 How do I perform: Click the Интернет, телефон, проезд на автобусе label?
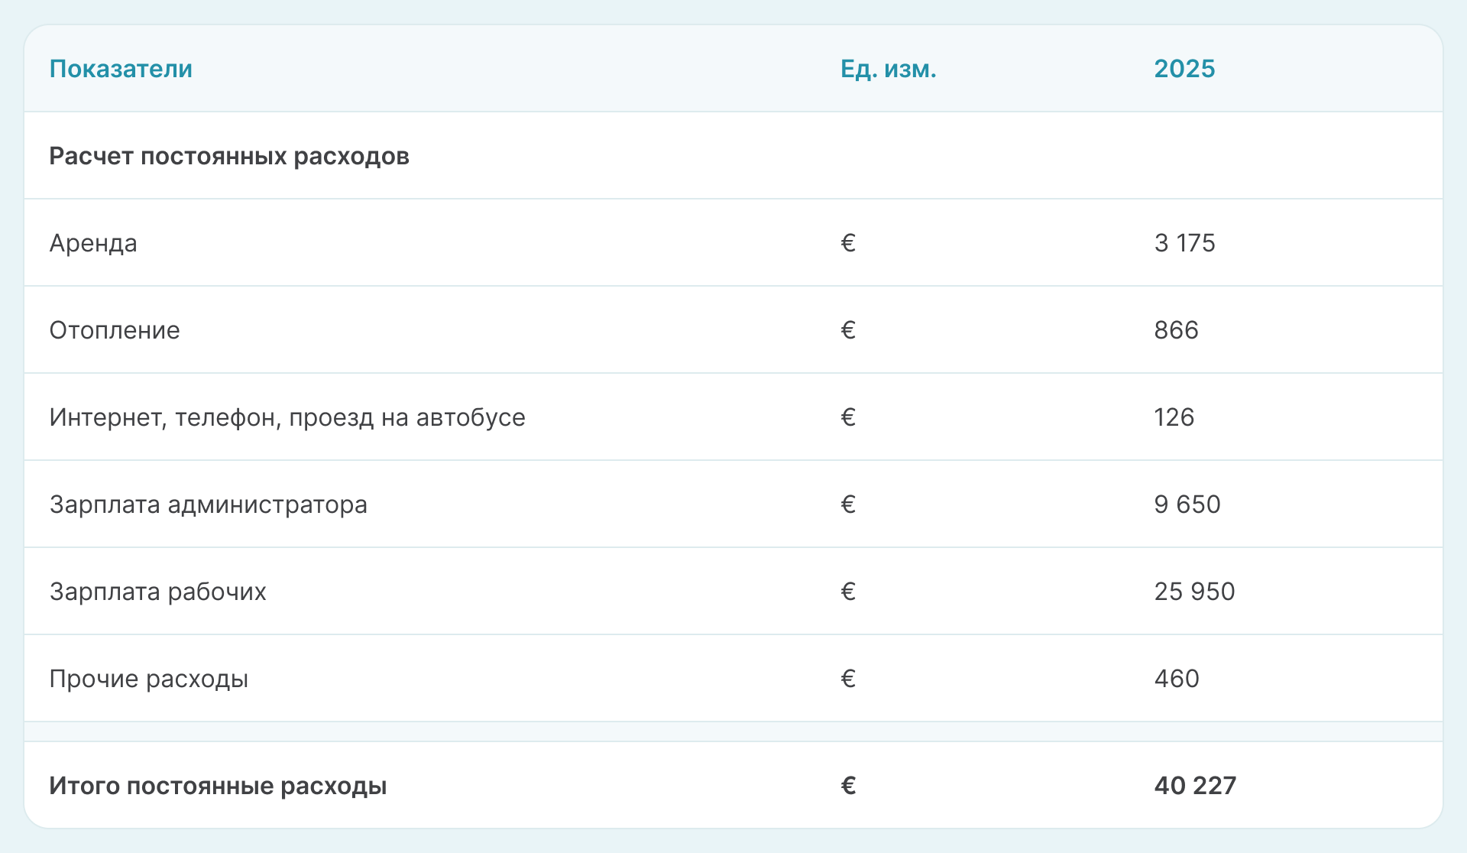(x=287, y=417)
